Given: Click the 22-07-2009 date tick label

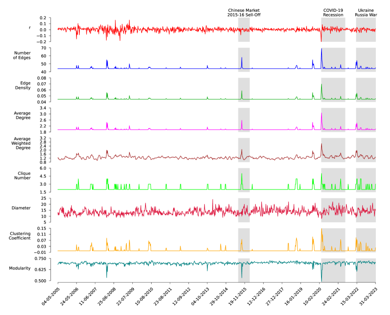Looking at the screenshot, I should (125, 296).
